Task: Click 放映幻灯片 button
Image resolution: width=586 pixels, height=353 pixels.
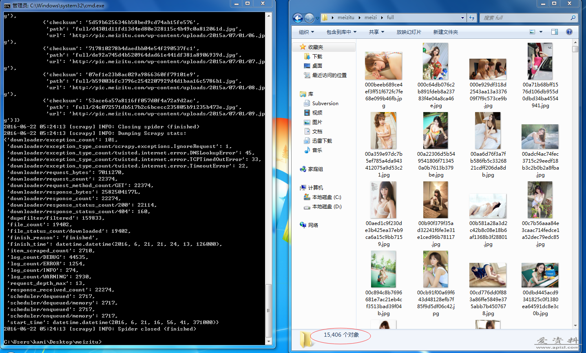Action: 409,32
